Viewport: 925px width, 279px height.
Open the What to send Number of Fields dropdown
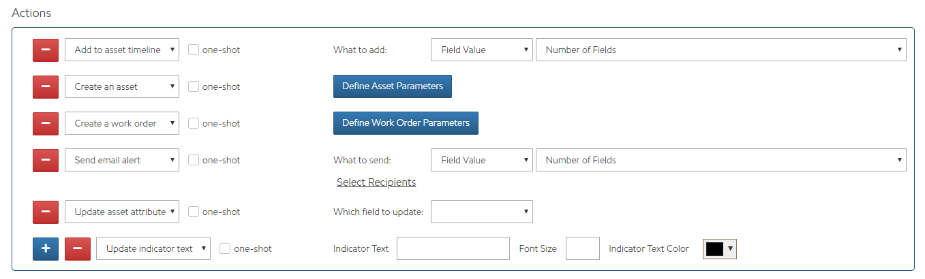click(x=721, y=160)
